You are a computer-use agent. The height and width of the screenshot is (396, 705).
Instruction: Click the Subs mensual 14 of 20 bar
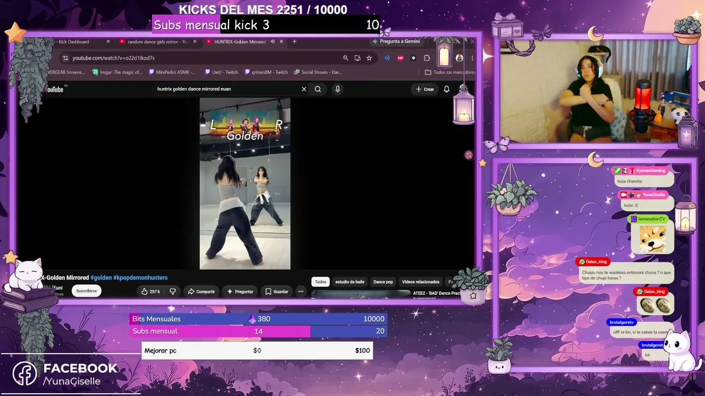(258, 331)
